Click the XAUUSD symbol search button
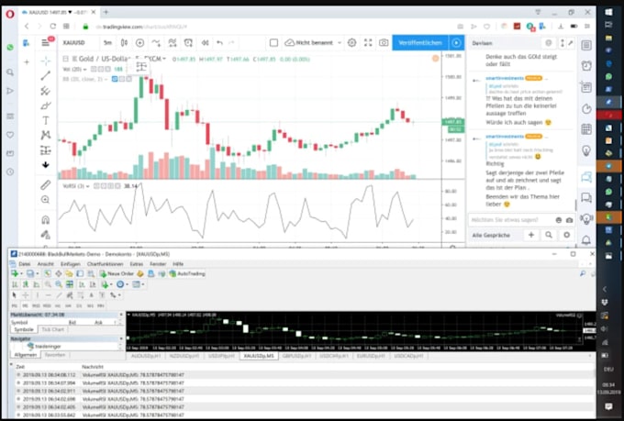 pyautogui.click(x=74, y=42)
